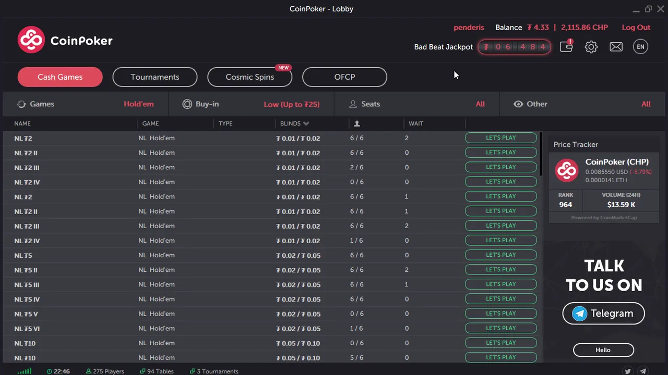
Task: Click the 3 Tournaments status entry
Action: [x=214, y=371]
